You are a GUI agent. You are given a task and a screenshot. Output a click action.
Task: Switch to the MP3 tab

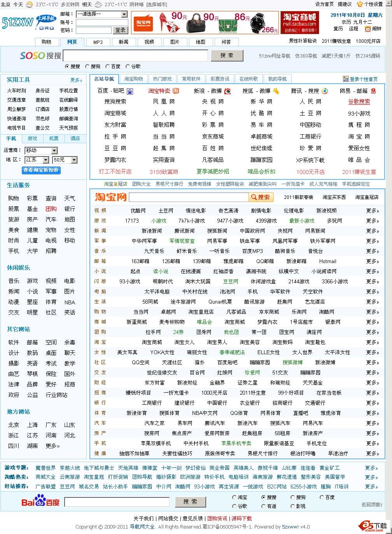pos(98,42)
